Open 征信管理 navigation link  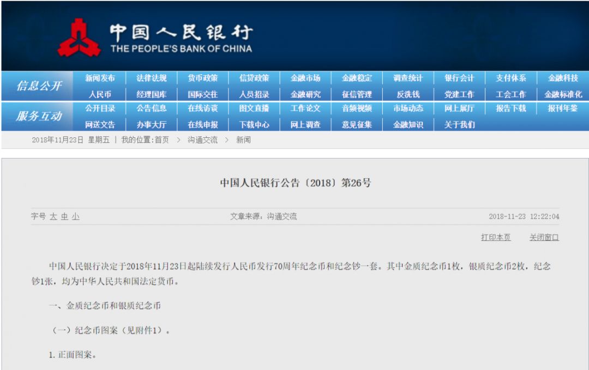[357, 94]
